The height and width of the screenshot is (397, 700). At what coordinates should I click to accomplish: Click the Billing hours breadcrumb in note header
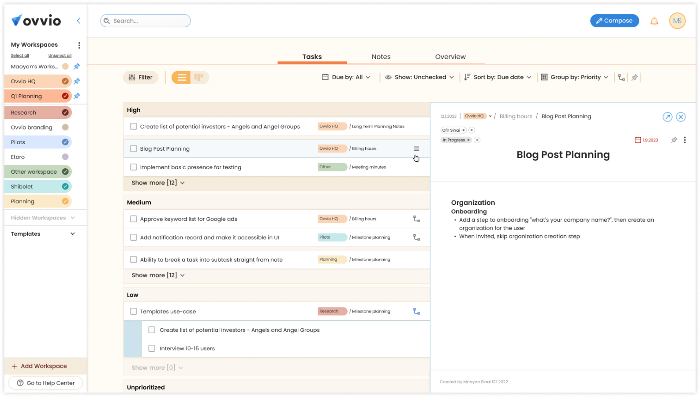tap(516, 117)
